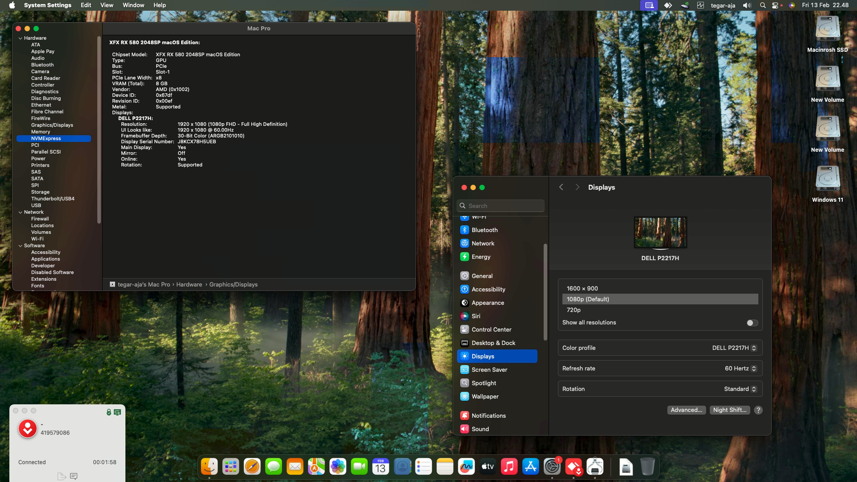Launch Safari from the Dock
Image resolution: width=857 pixels, height=482 pixels.
pos(252,467)
